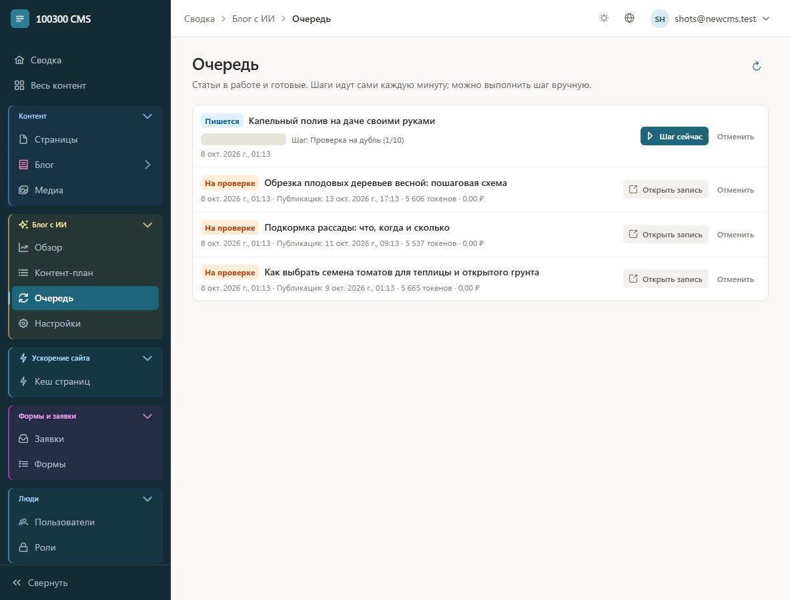This screenshot has width=790, height=600.
Task: Click the Кеш страниц lightning icon
Action: (23, 381)
